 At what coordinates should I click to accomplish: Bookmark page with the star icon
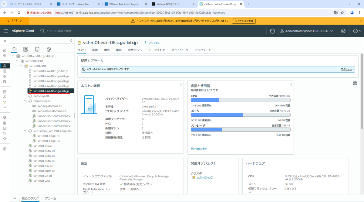coord(342,13)
